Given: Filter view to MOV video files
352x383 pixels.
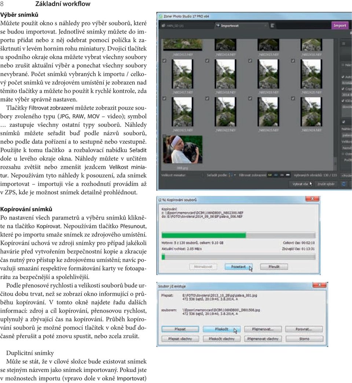Looking at the screenshot, I should coord(282,175).
